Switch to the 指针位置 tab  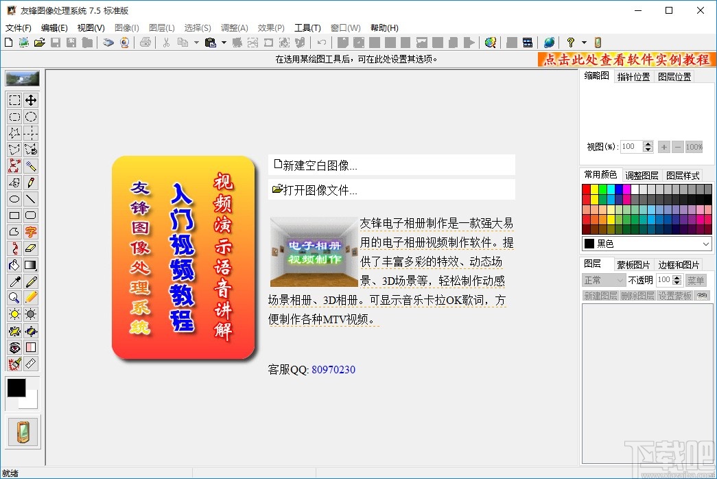click(633, 77)
